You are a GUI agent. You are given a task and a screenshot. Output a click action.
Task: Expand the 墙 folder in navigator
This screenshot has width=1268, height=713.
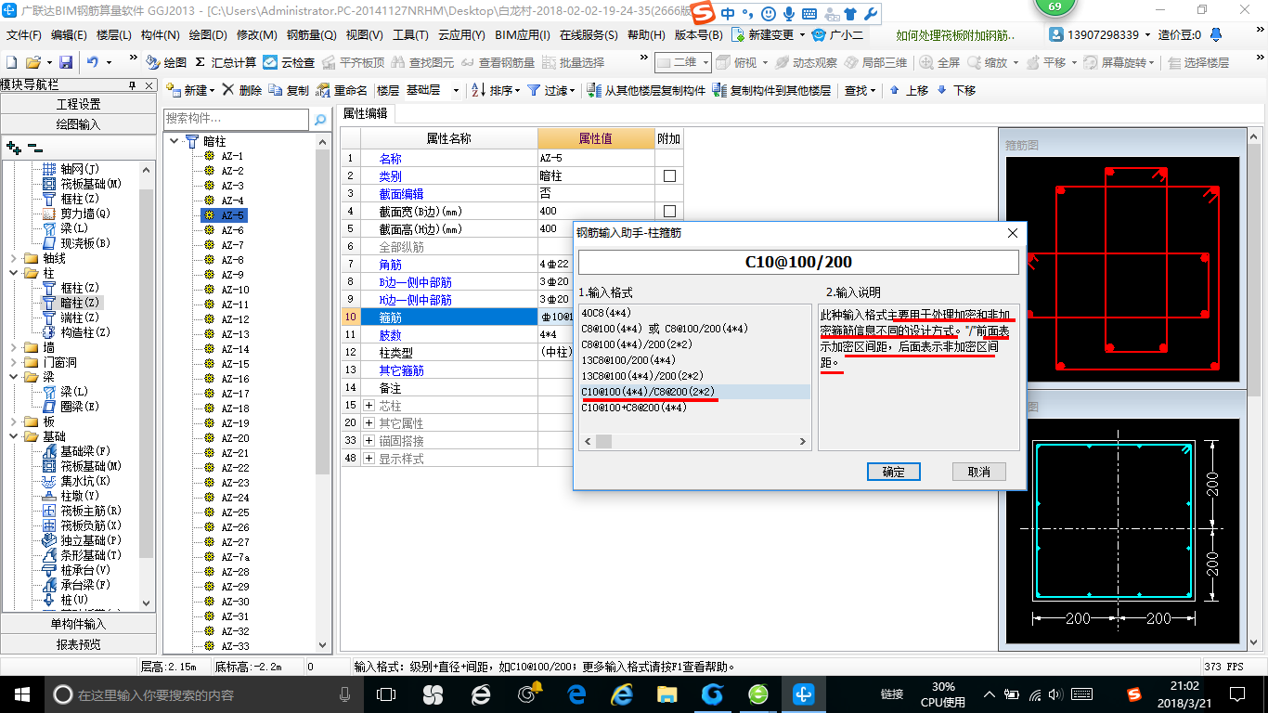pyautogui.click(x=12, y=347)
